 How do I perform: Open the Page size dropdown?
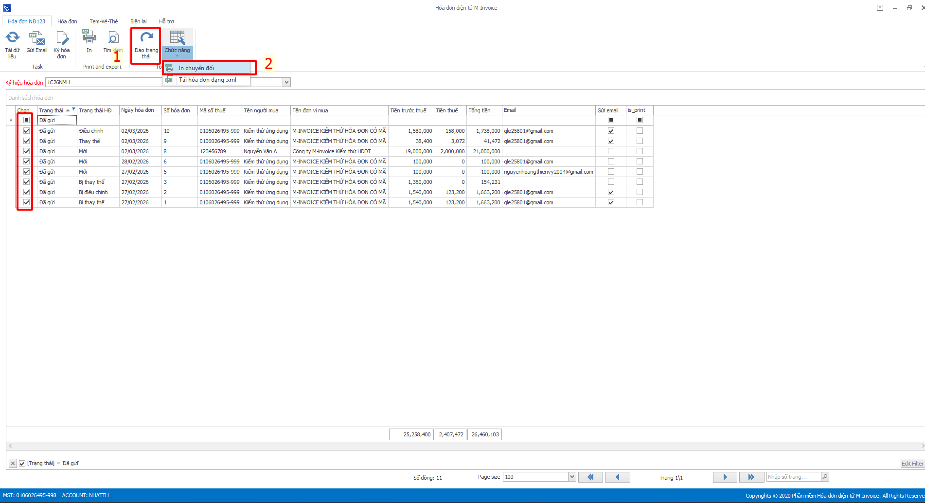tap(572, 477)
